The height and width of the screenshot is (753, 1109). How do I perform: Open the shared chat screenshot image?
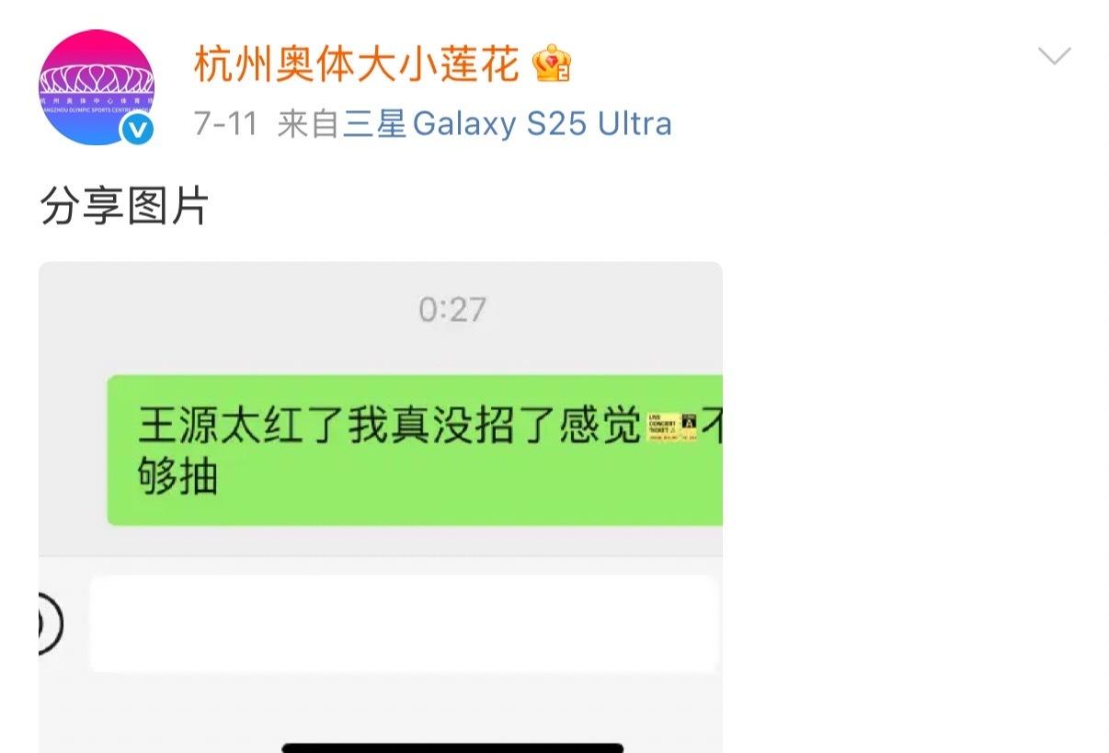coord(381,508)
